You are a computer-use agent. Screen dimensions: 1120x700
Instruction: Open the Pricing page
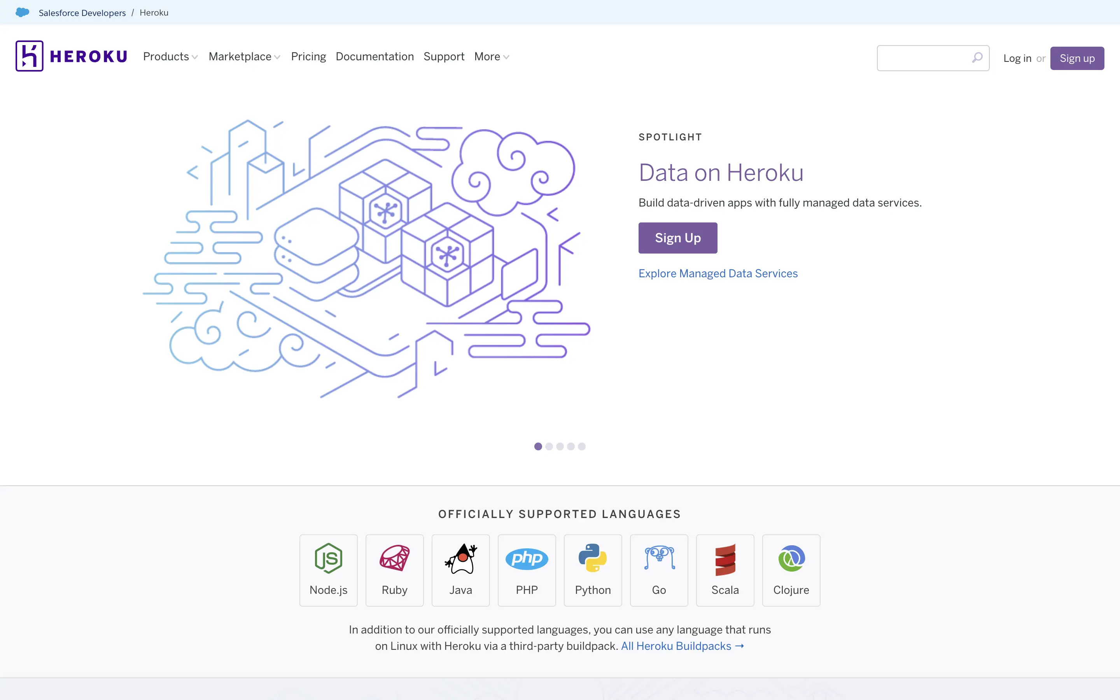(x=308, y=56)
